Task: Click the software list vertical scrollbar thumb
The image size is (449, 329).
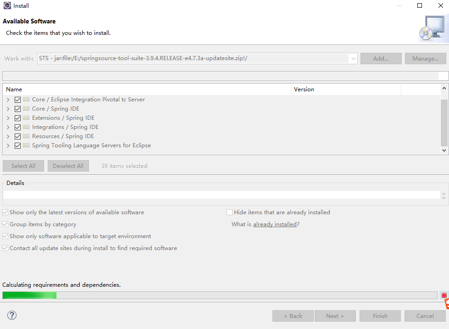Action: (444, 123)
